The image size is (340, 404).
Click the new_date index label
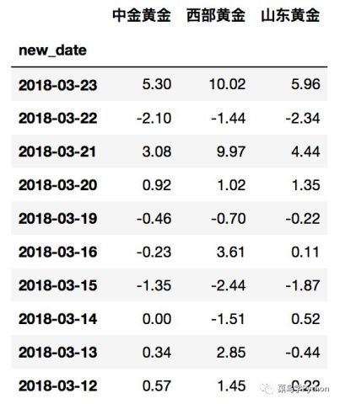pyautogui.click(x=52, y=50)
